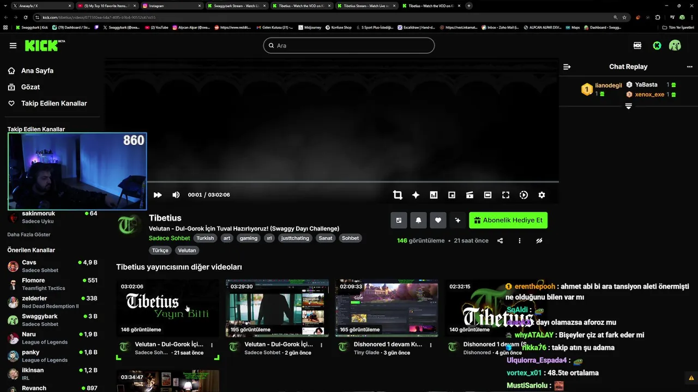The image size is (698, 392).
Task: Open the Tibetius channel avatar
Action: click(130, 225)
